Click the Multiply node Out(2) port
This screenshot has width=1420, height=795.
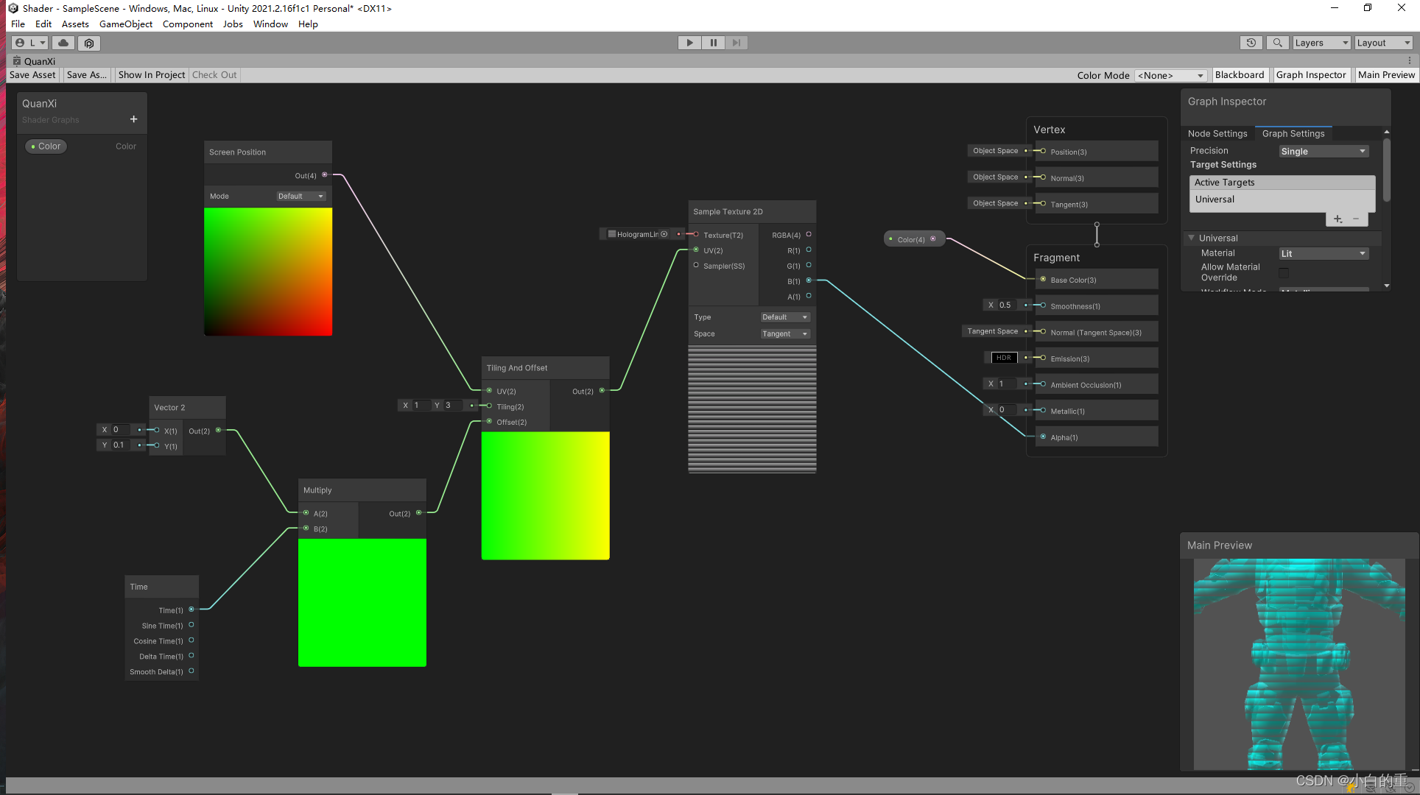click(x=419, y=513)
